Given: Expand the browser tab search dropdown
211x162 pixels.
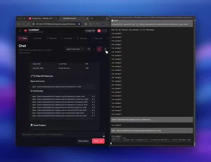Looking at the screenshot, I should 107,19.
